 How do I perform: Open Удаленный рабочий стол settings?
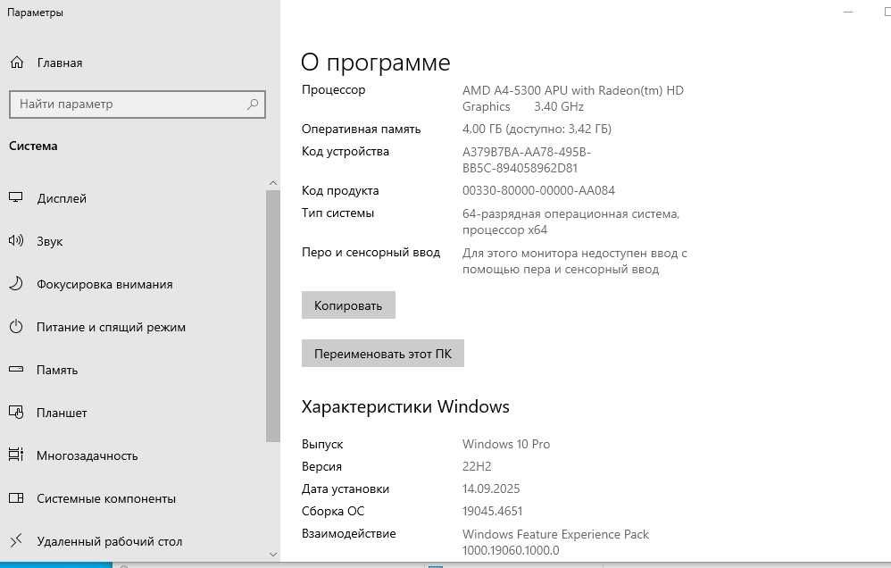point(109,541)
